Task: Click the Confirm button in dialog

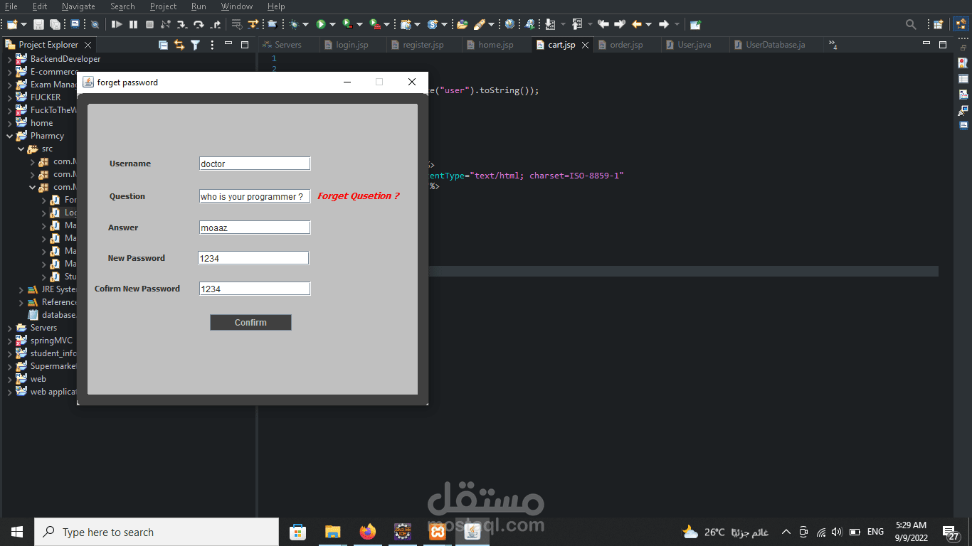Action: pos(250,323)
